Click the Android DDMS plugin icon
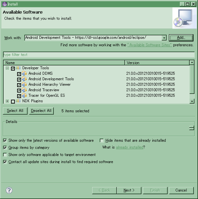Viewport: 198px width, 199px height. [x=24, y=73]
